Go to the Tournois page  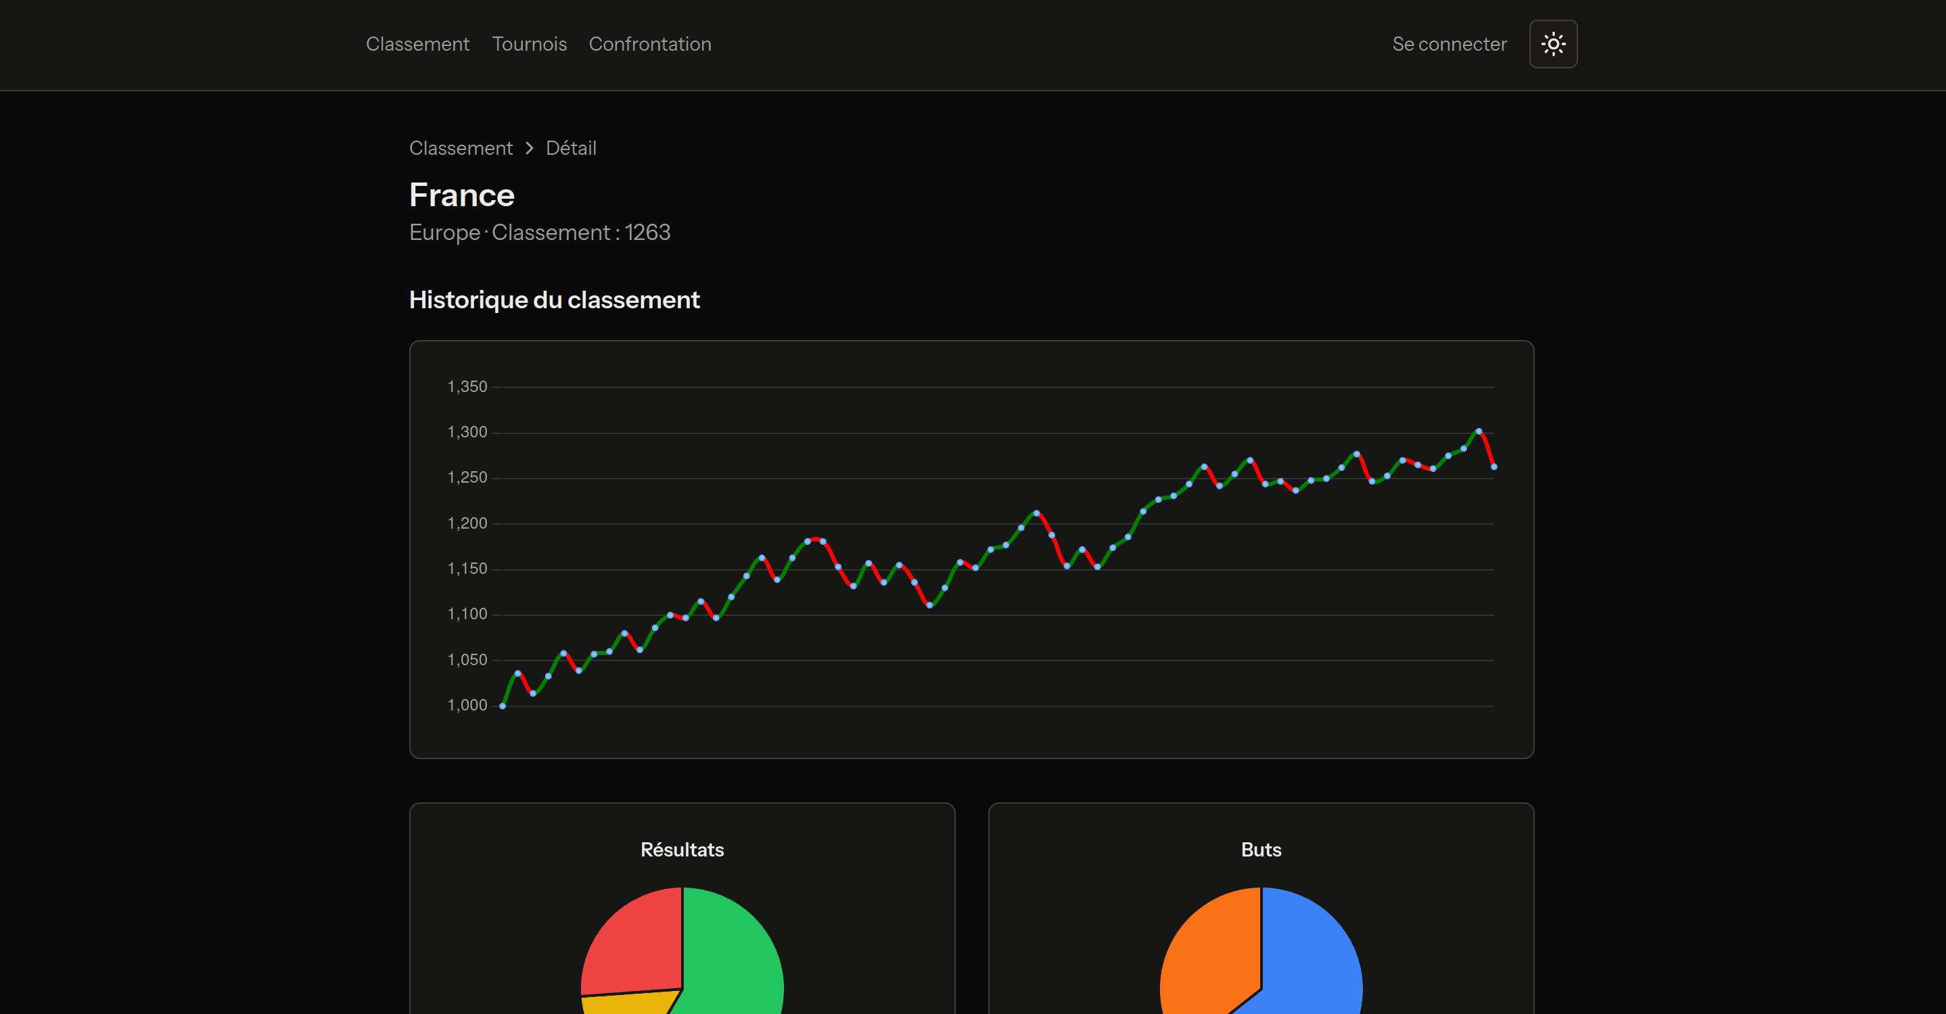point(529,44)
